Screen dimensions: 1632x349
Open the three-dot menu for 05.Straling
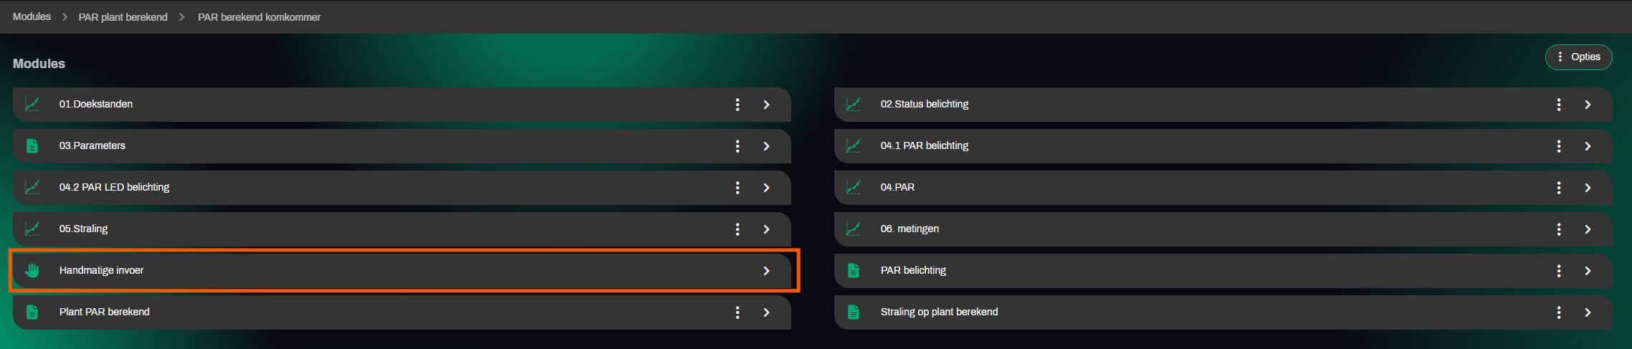[x=738, y=229]
